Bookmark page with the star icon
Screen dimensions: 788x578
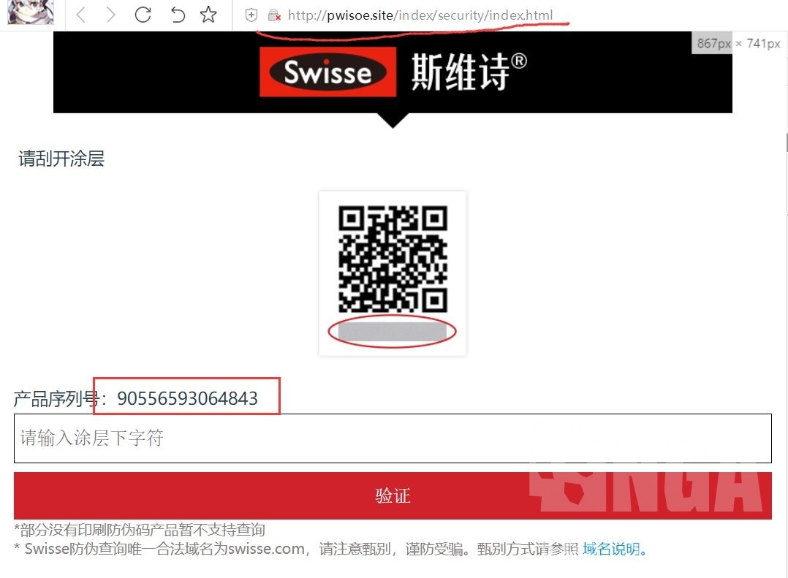(x=208, y=15)
